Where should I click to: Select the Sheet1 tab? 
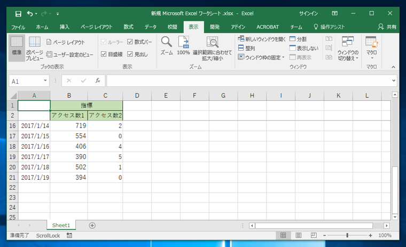(61, 225)
